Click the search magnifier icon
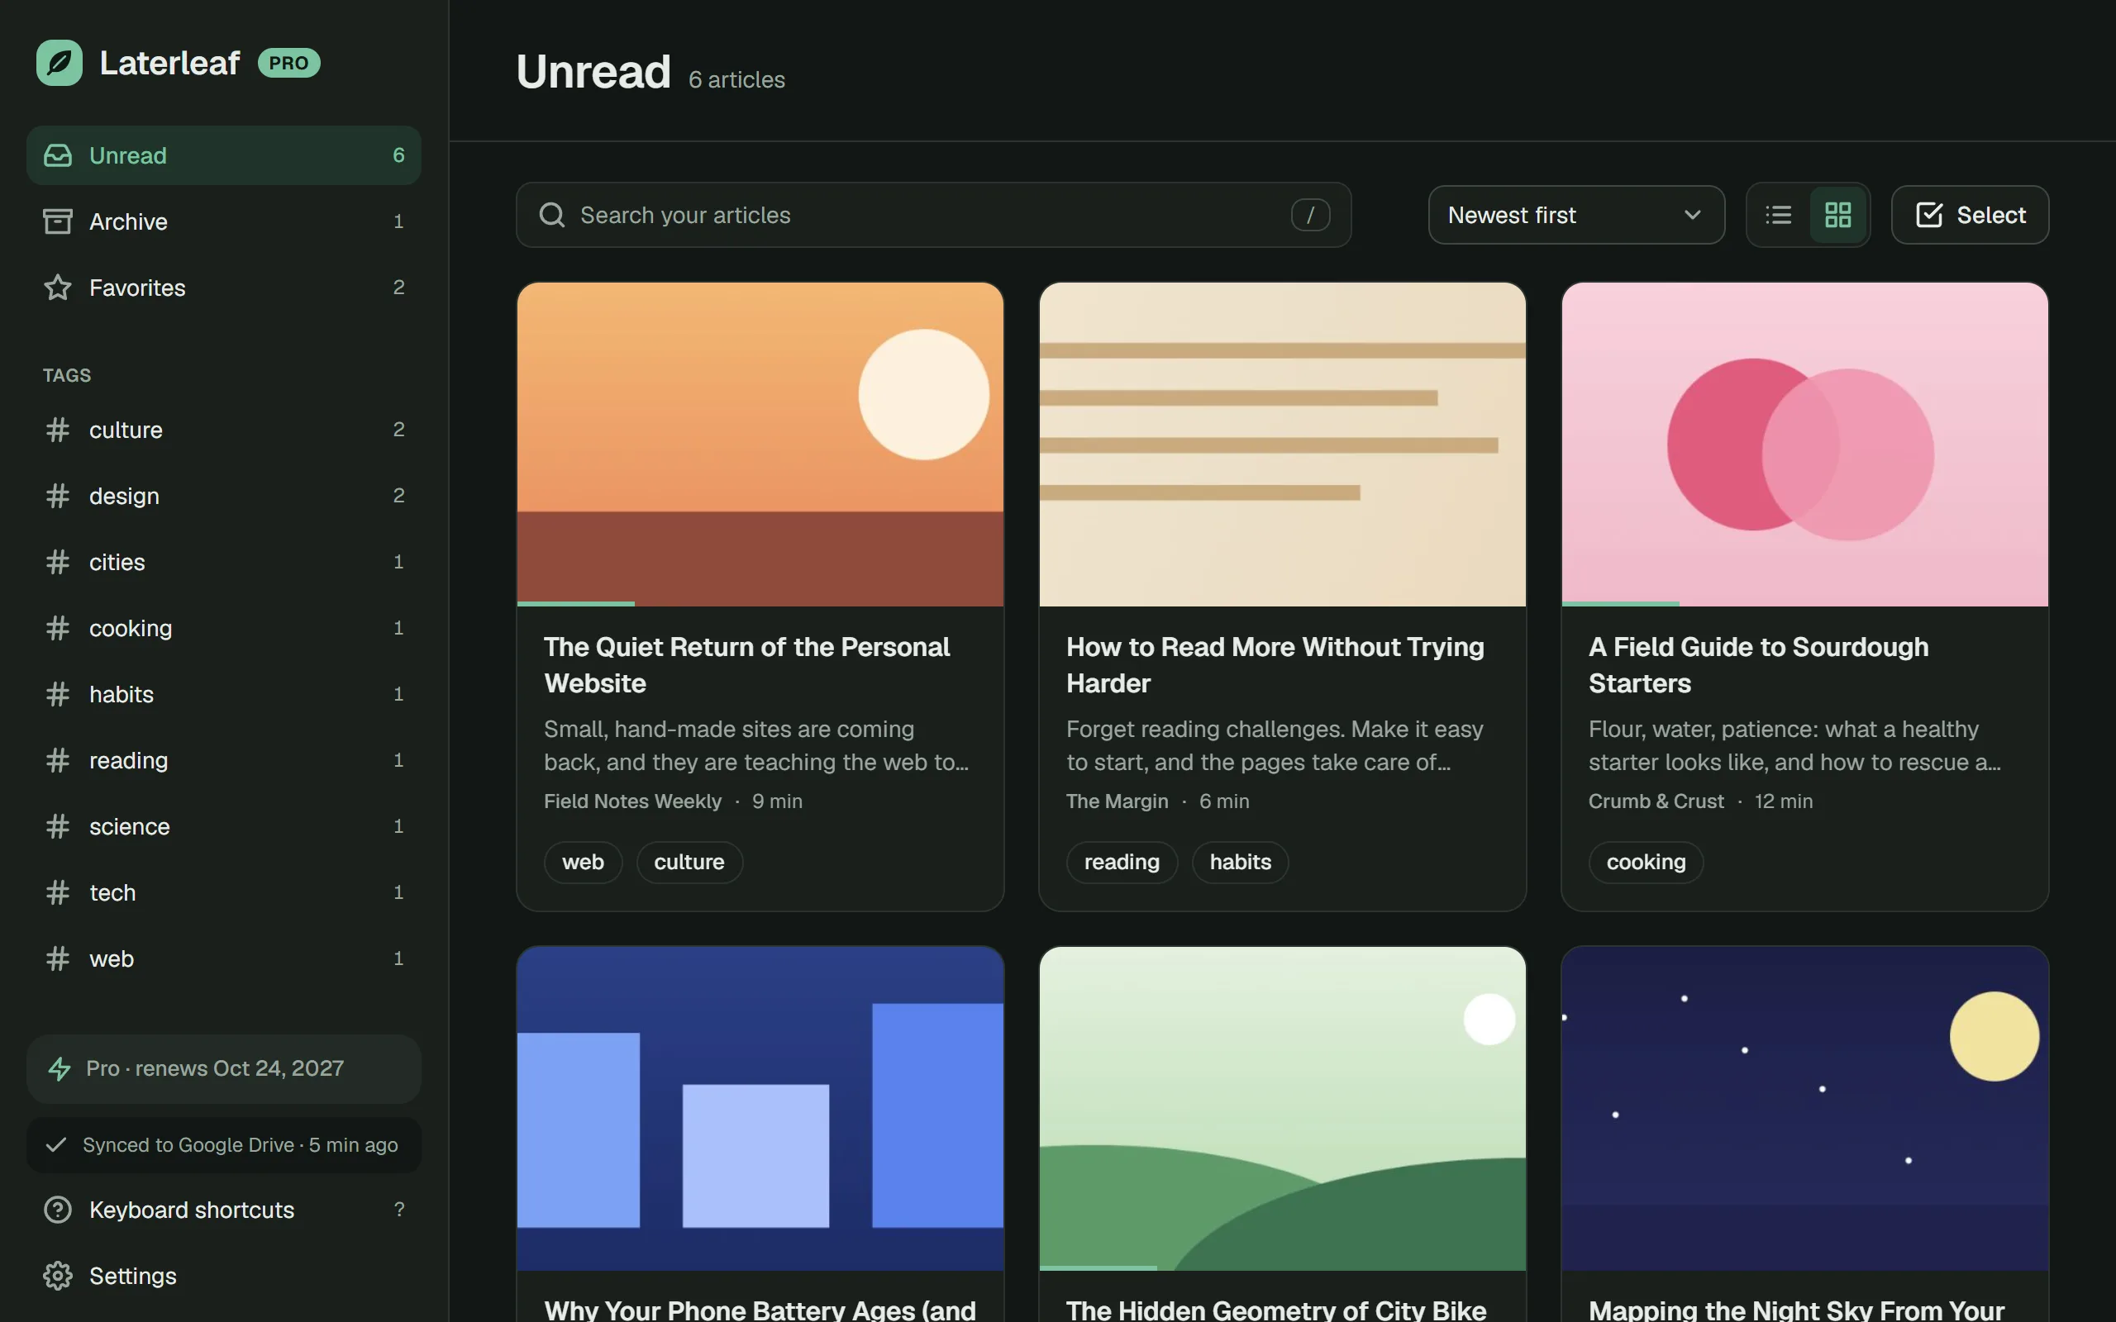The width and height of the screenshot is (2116, 1322). (552, 215)
